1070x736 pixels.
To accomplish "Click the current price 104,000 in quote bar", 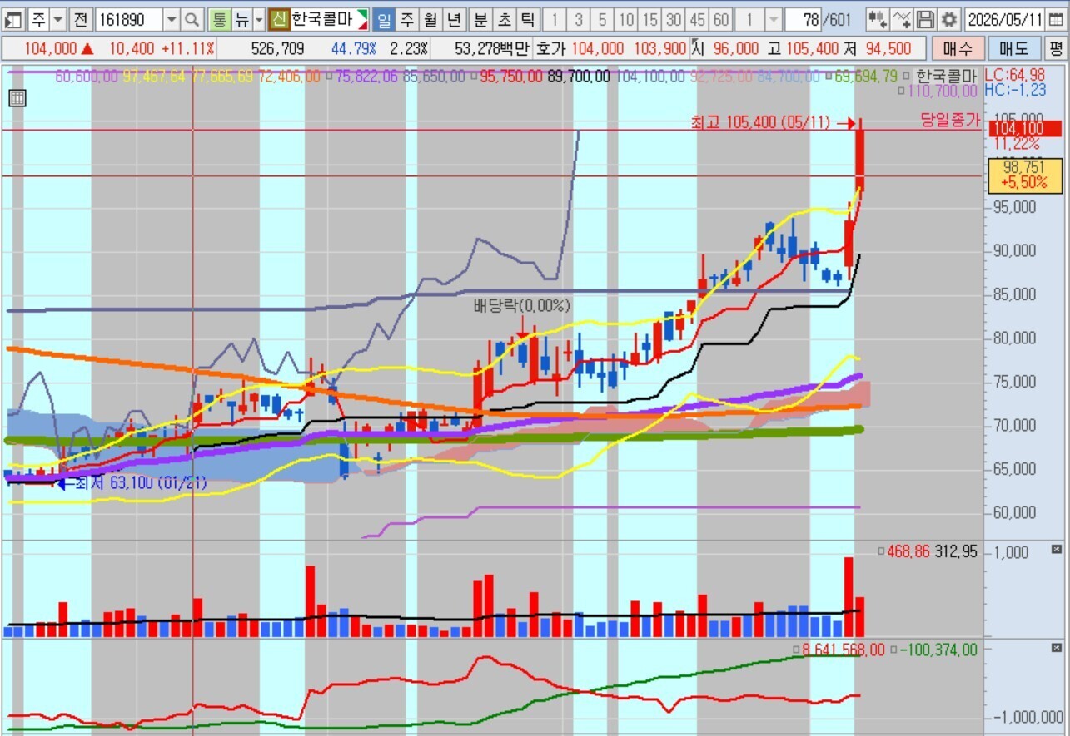I will 51,49.
